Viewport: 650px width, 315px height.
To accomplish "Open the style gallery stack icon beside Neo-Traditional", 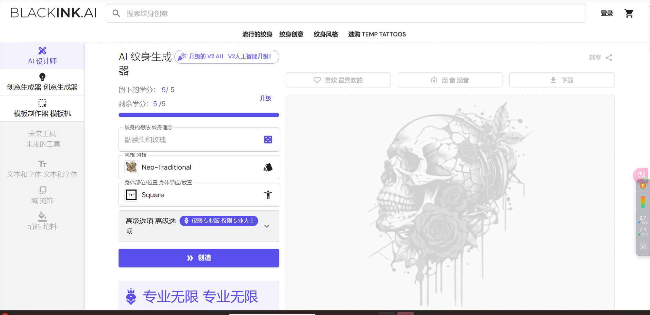I will [268, 167].
